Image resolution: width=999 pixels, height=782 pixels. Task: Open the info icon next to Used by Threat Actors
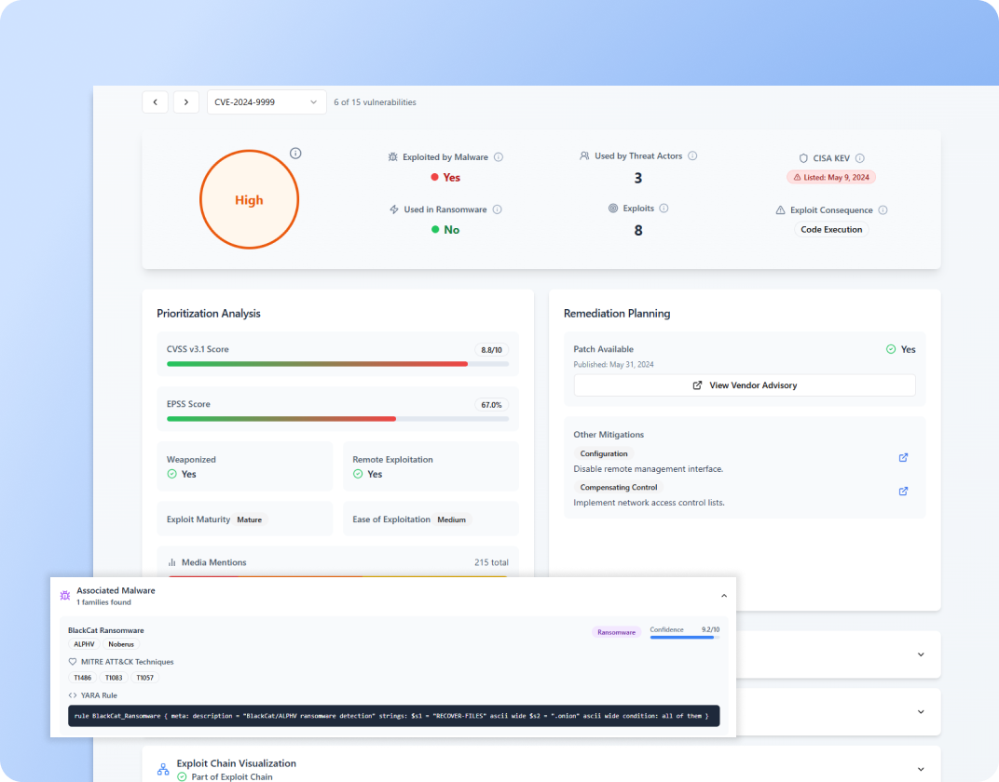(x=692, y=155)
